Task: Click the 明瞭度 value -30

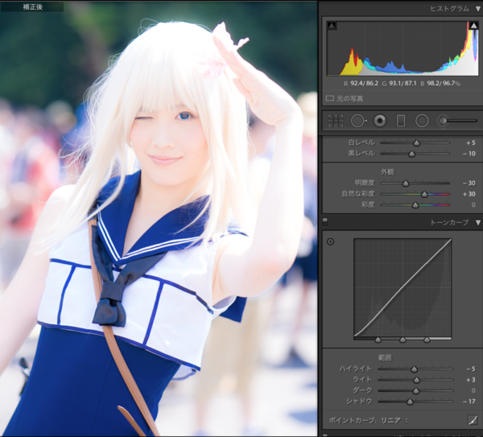Action: 469,183
